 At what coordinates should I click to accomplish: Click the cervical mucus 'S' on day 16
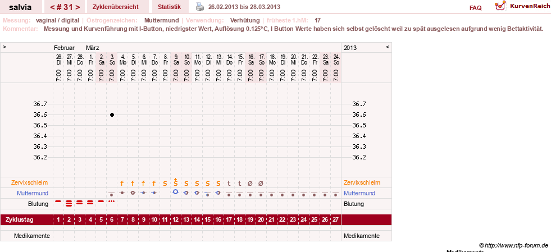pos(218,183)
